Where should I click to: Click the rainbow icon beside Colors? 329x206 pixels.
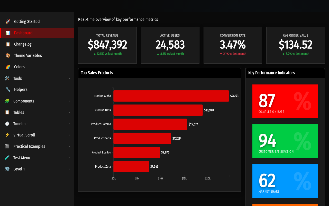click(x=8, y=67)
